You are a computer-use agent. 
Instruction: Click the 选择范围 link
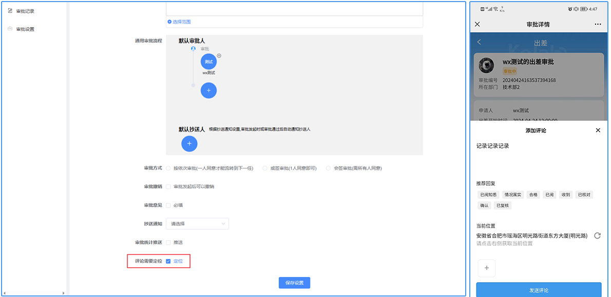point(179,22)
